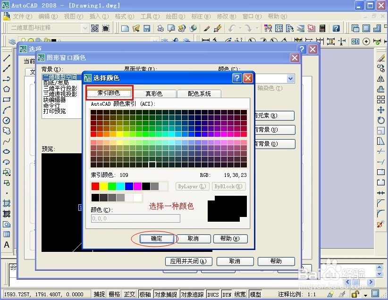
Task: Select the Polygon tool in the draw toolbar
Action: click(7, 89)
